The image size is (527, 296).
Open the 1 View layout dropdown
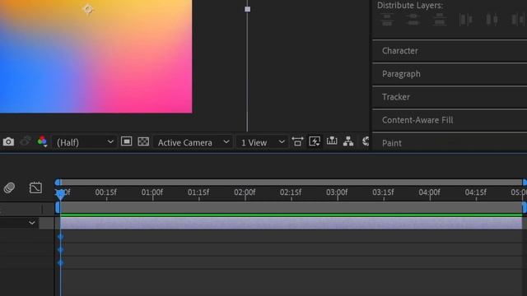coord(262,142)
